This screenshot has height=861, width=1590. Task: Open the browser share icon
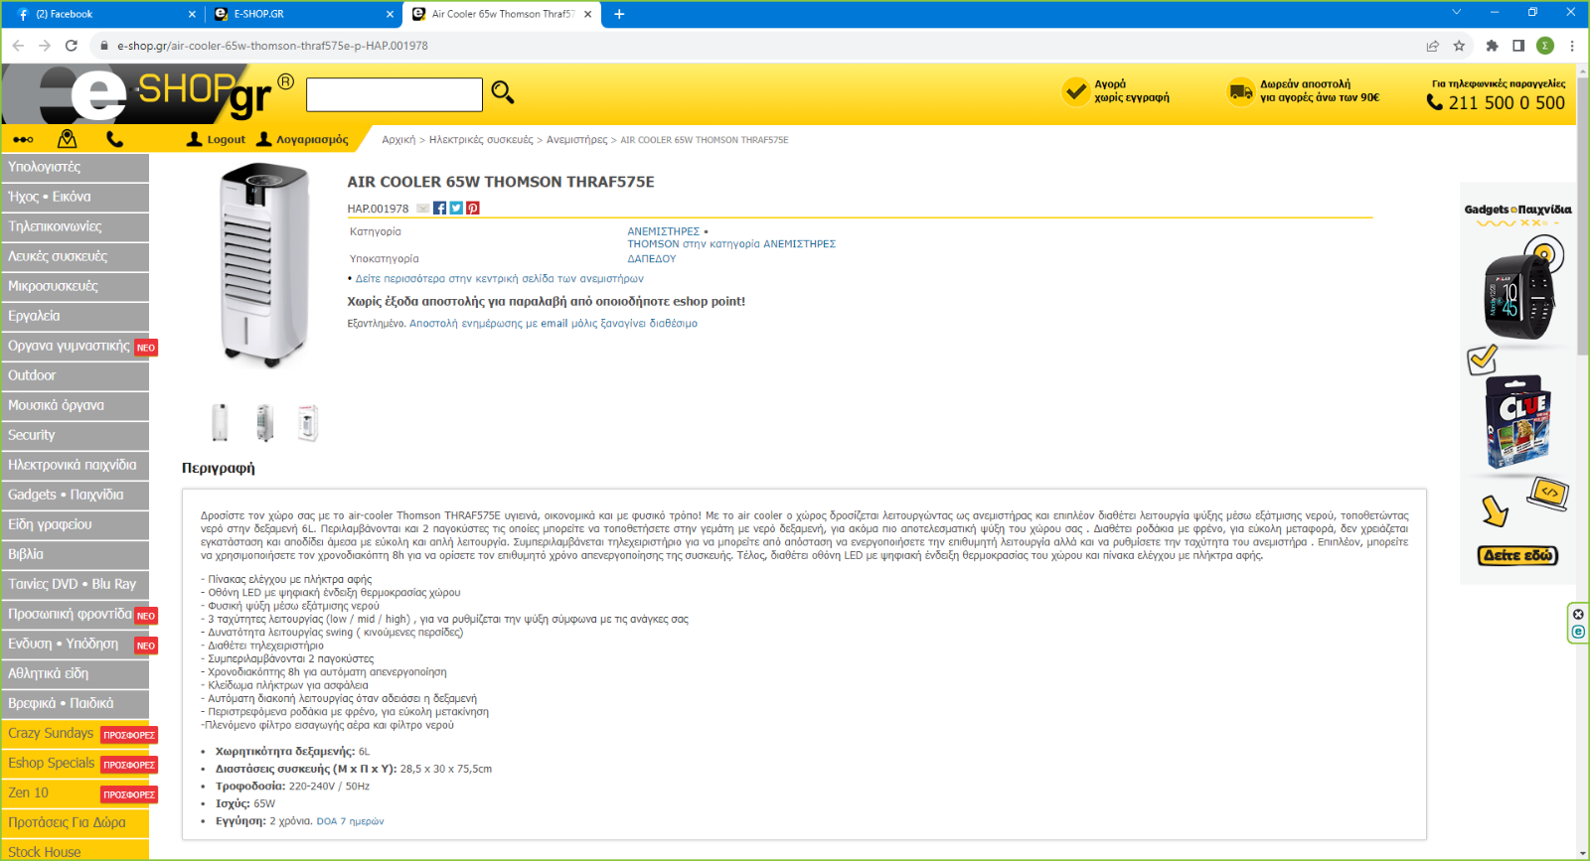[x=1432, y=46]
